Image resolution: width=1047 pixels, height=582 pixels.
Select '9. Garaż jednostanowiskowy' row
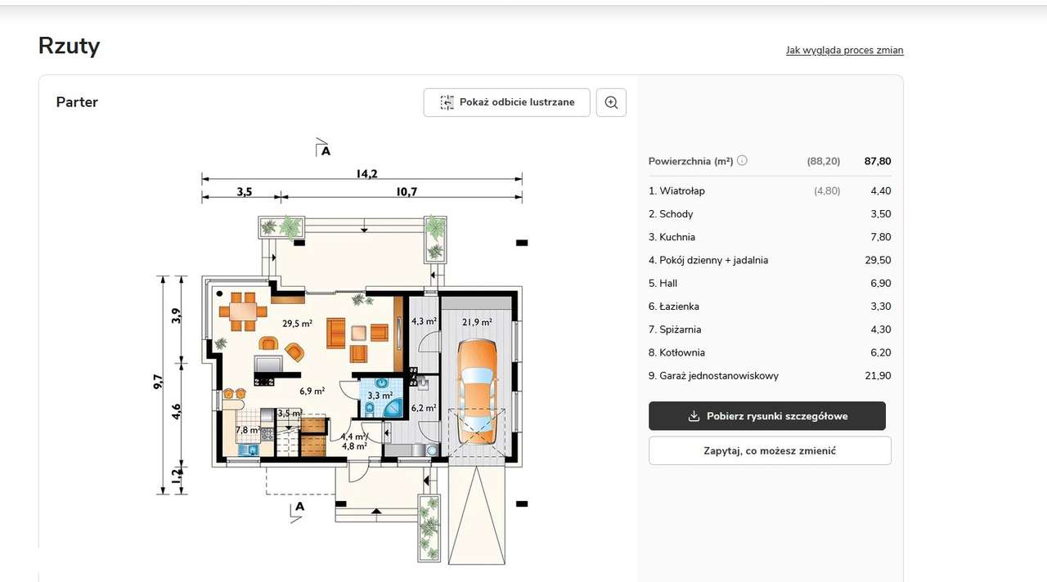pos(770,376)
